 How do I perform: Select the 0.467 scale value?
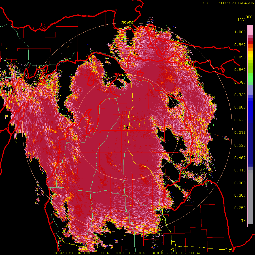click(240, 158)
